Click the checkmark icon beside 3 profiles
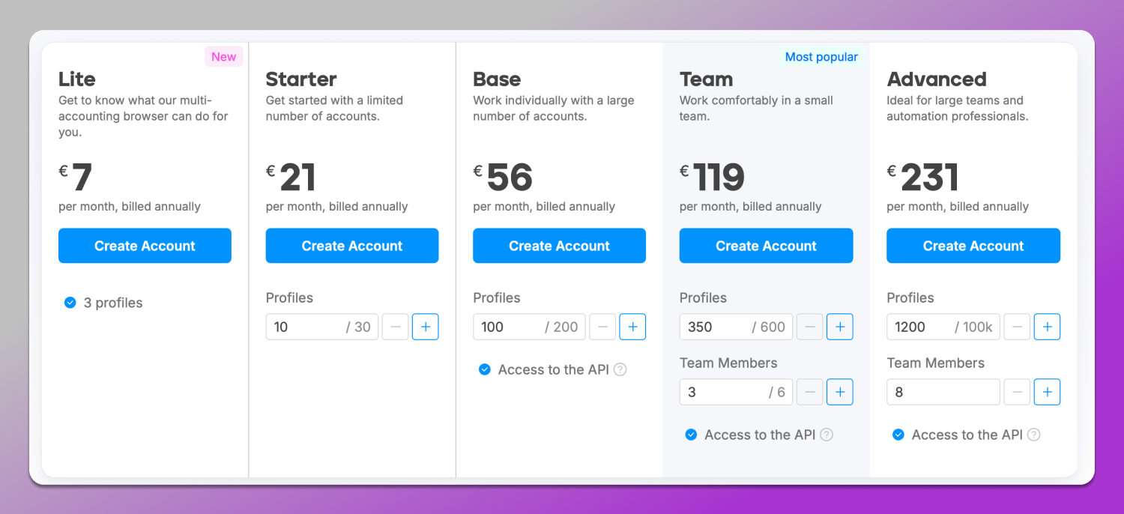Viewport: 1124px width, 514px height. pyautogui.click(x=70, y=303)
